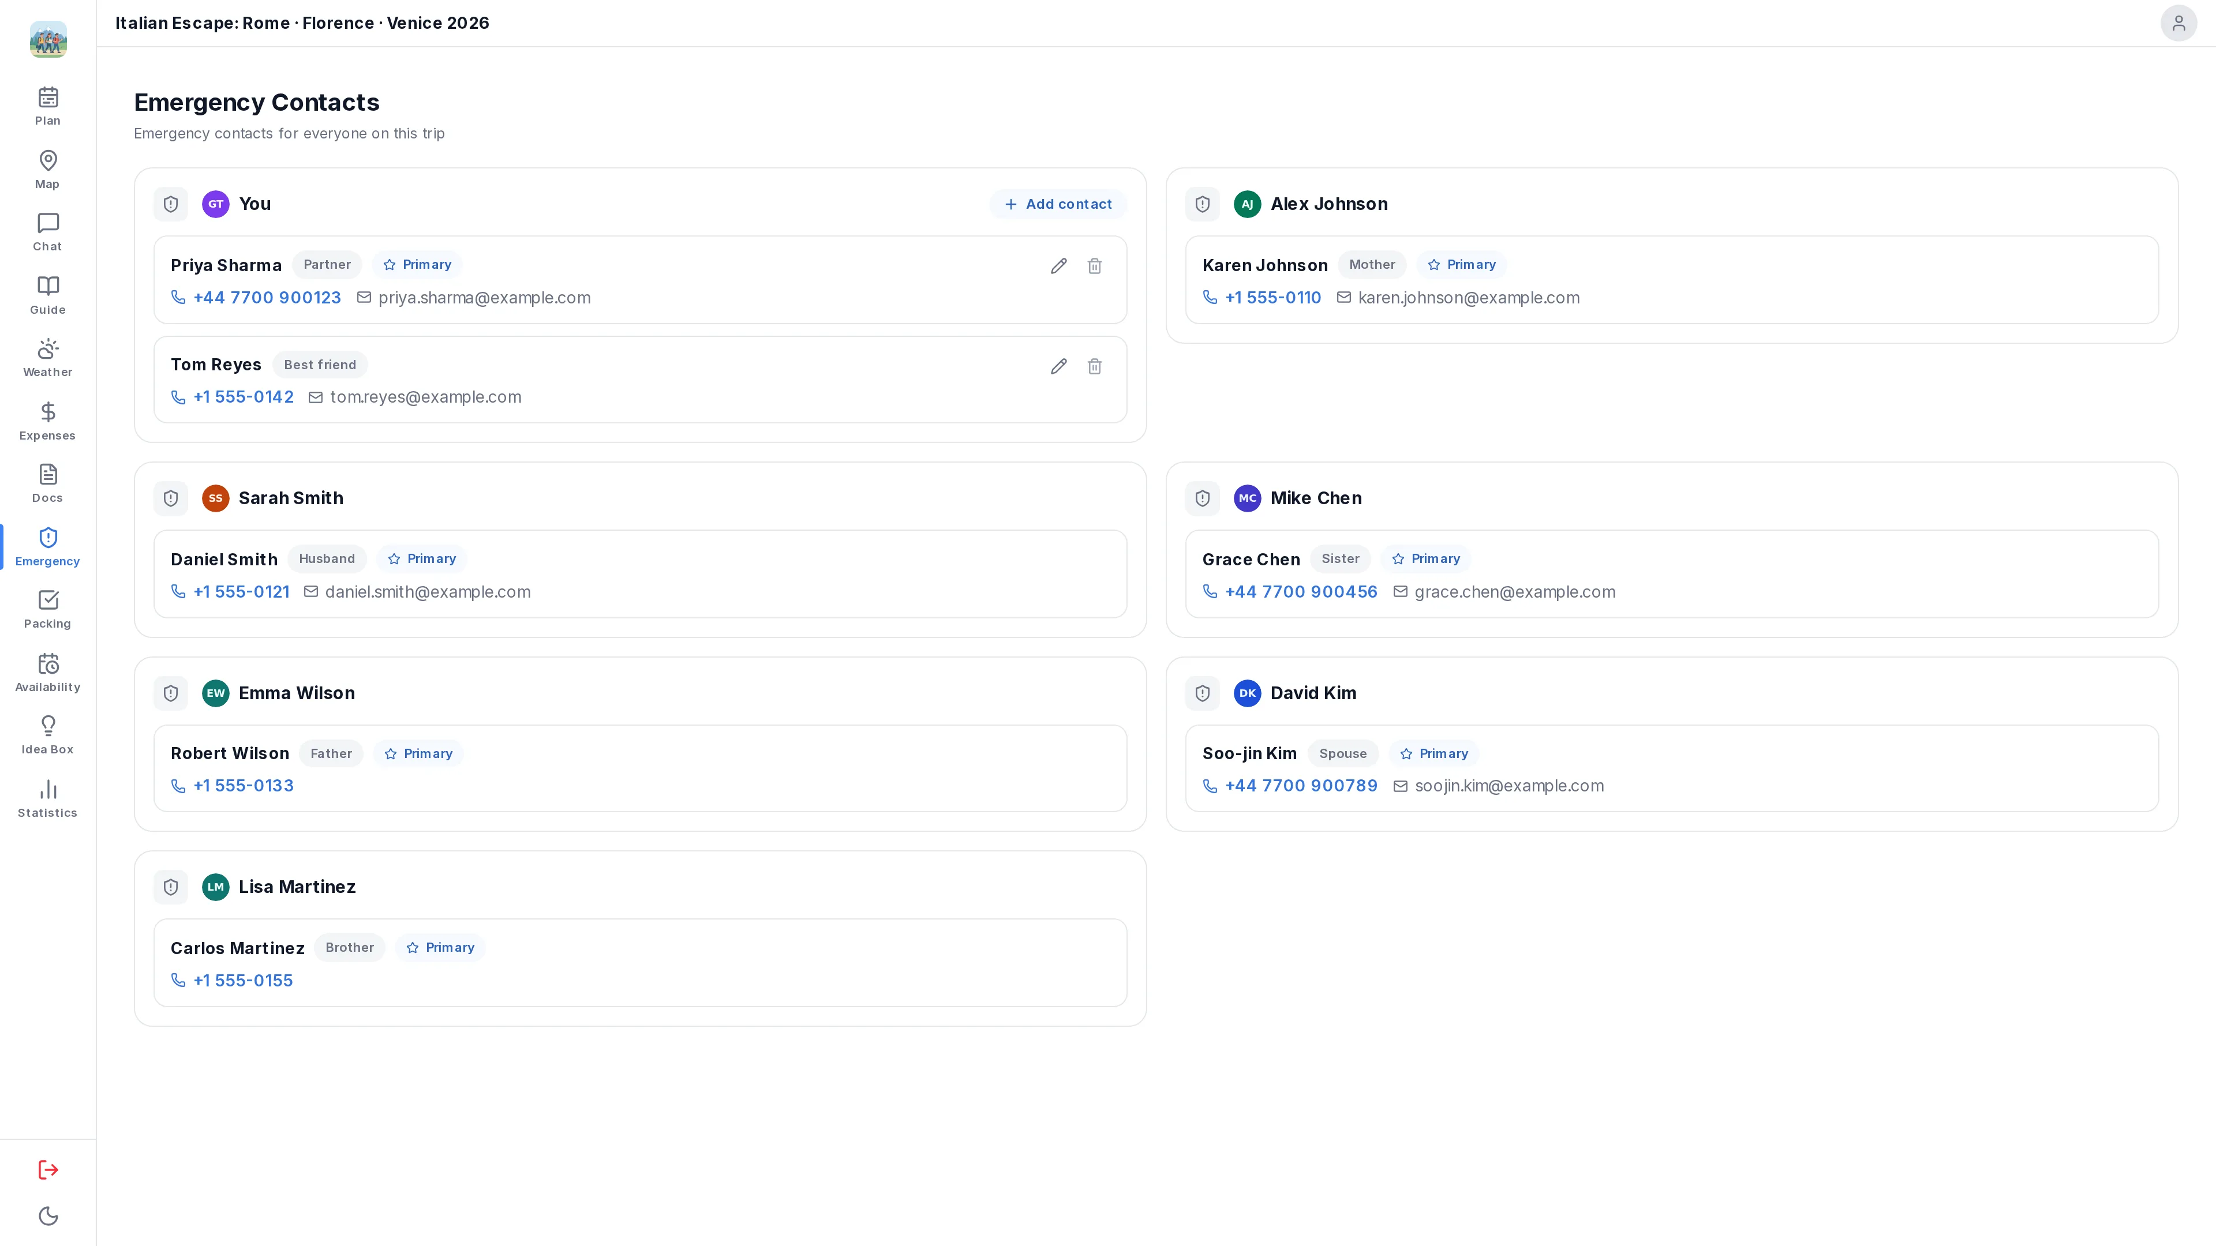Edit Priya Sharma's contact with the pencil icon
The height and width of the screenshot is (1246, 2216).
(x=1058, y=266)
